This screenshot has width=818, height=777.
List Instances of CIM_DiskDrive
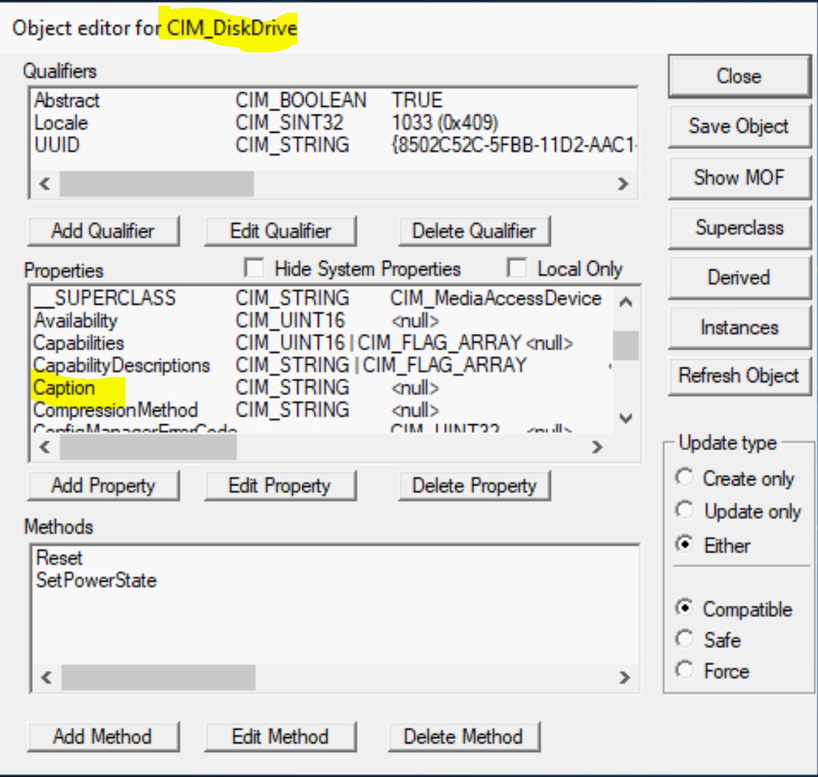738,328
